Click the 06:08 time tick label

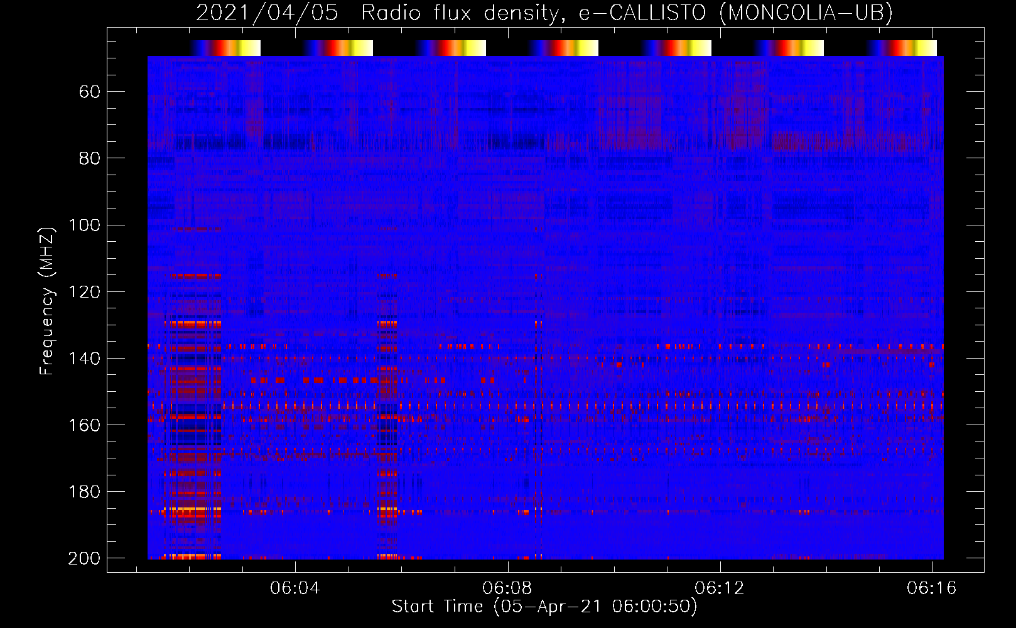507,588
